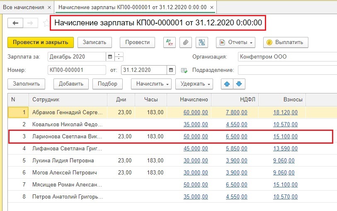Click Провести и закрыть button
Image resolution: width=337 pixels, height=211 pixels.
coord(41,42)
